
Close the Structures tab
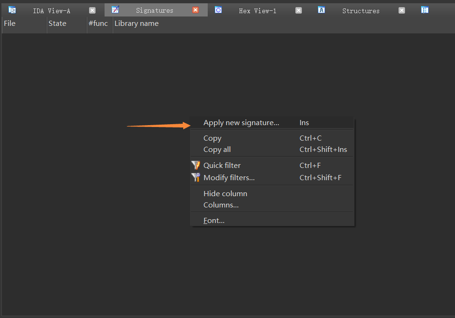402,10
